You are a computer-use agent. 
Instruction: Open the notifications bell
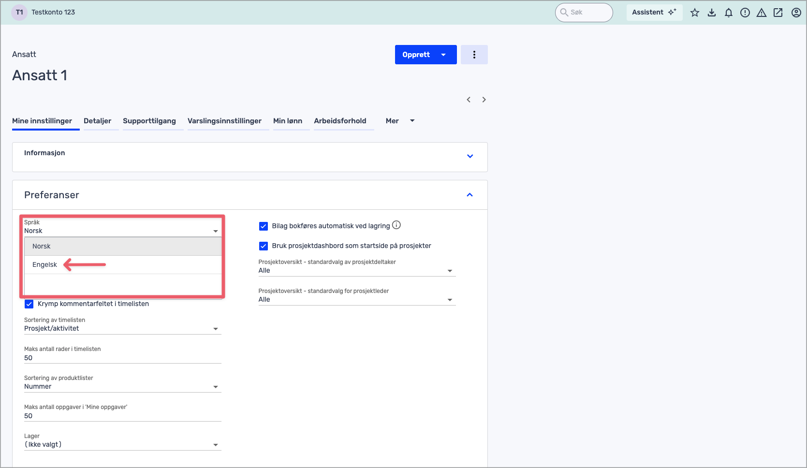coord(728,13)
